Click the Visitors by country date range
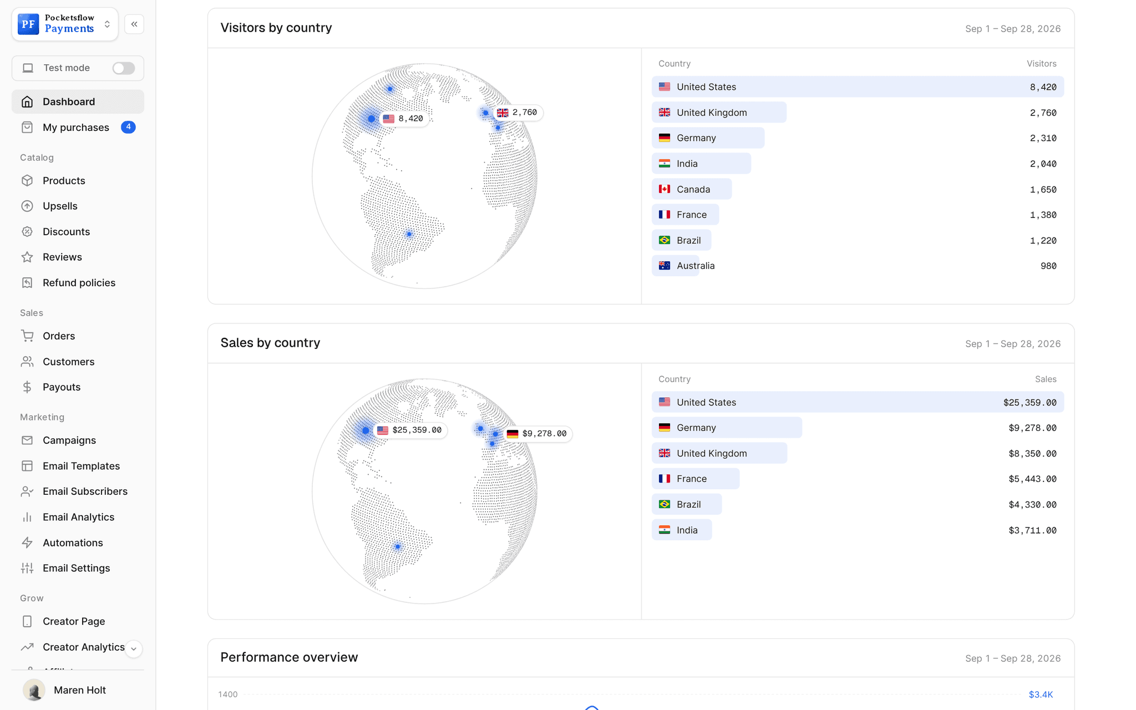The image size is (1136, 710). 1013,29
